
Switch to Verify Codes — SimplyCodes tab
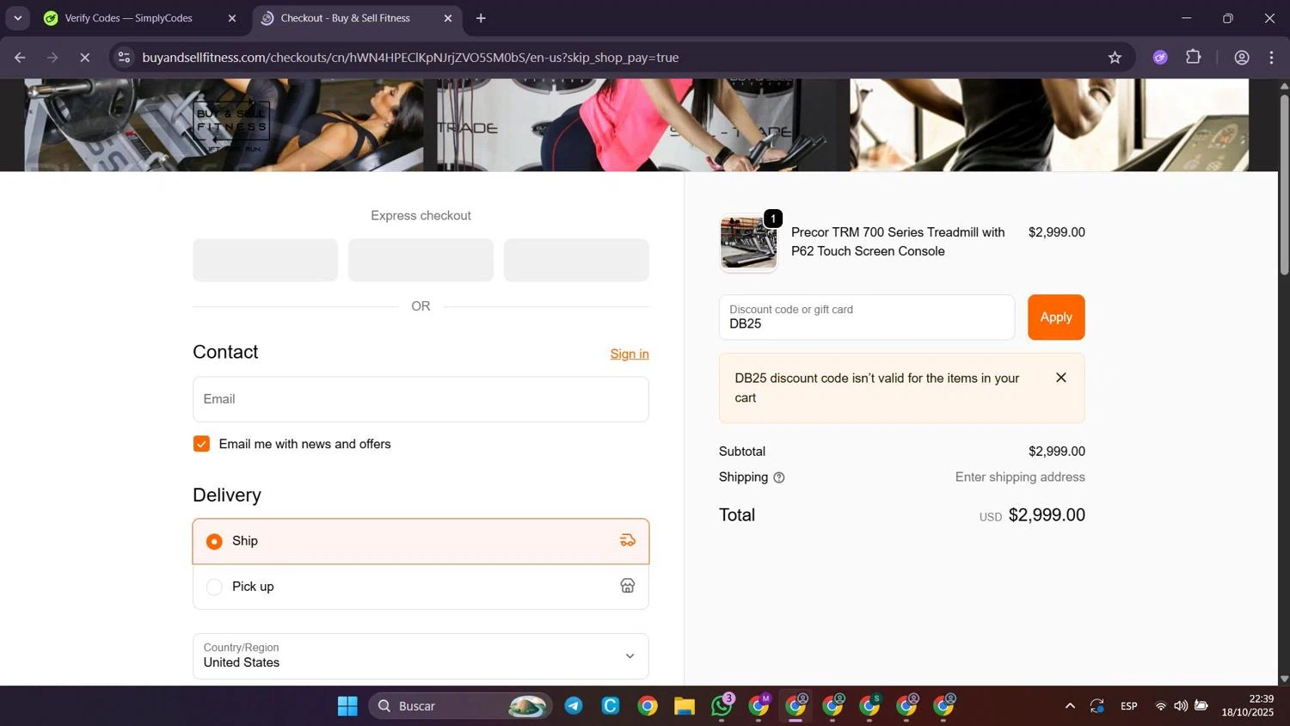click(128, 18)
